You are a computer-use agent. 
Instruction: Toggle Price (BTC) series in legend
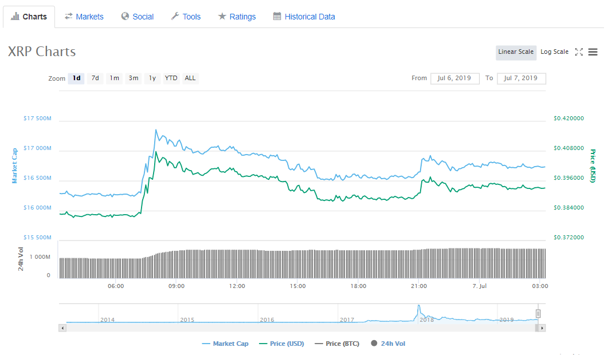337,344
